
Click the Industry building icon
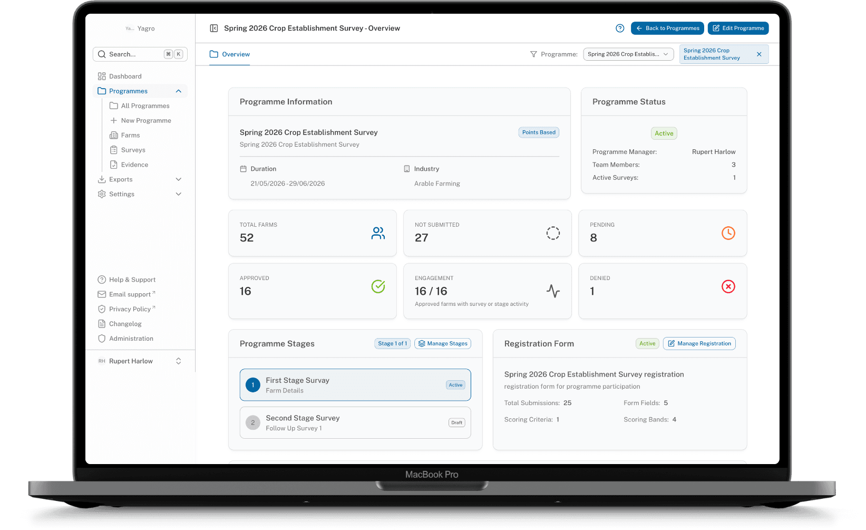pyautogui.click(x=406, y=169)
